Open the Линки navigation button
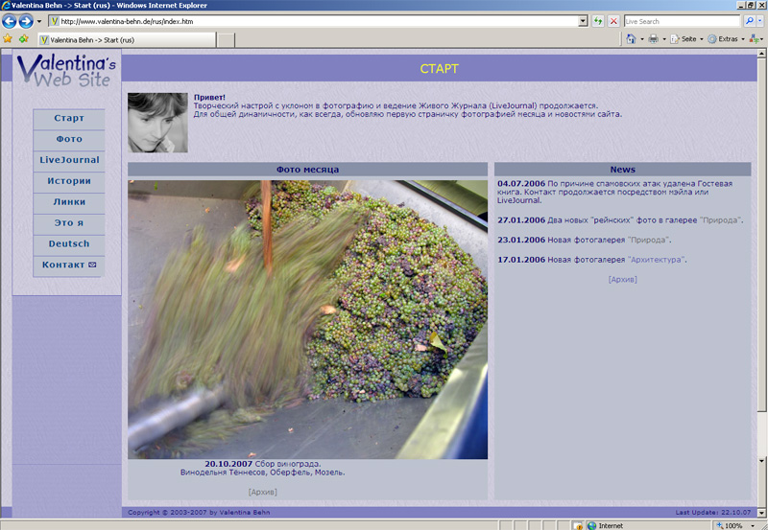The image size is (768, 530). point(69,202)
